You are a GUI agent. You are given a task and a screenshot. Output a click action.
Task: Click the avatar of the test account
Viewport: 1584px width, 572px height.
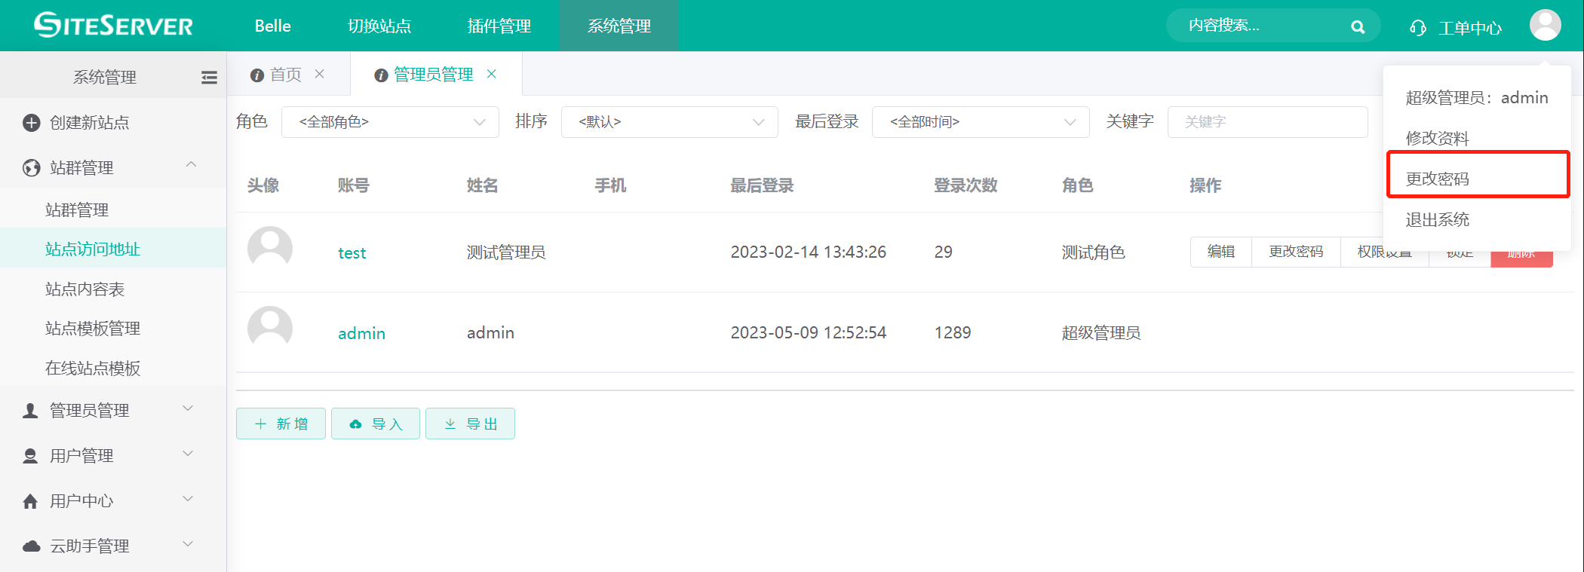coord(270,248)
